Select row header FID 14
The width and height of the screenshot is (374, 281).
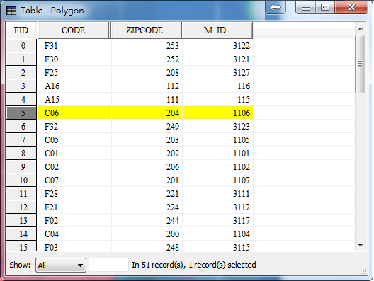pyautogui.click(x=21, y=234)
